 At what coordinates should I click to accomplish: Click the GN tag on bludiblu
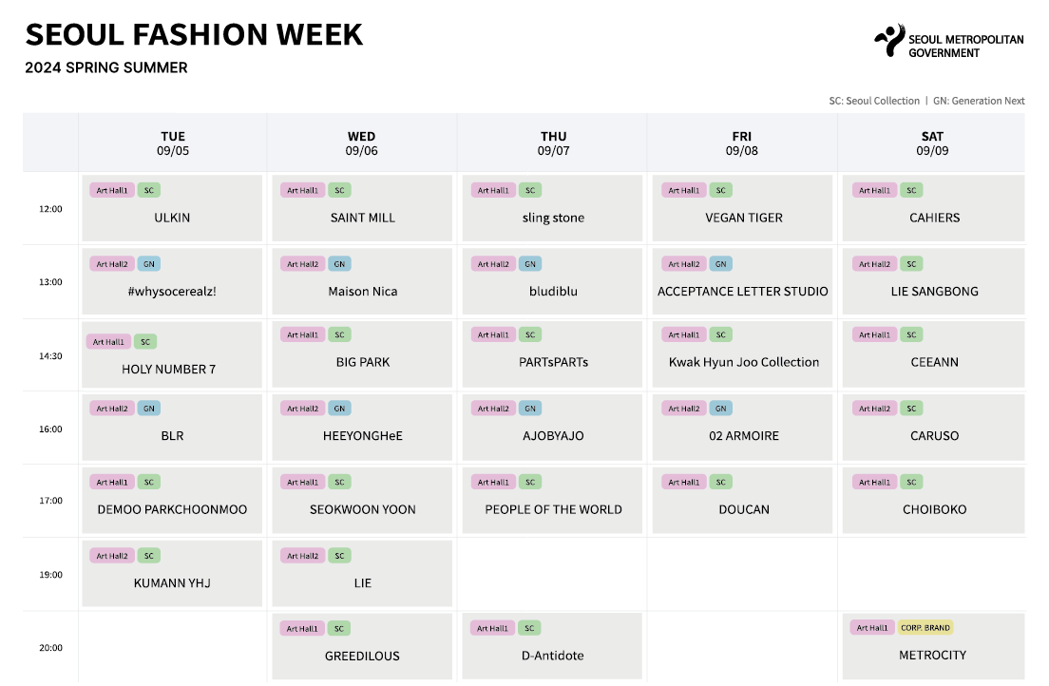530,264
